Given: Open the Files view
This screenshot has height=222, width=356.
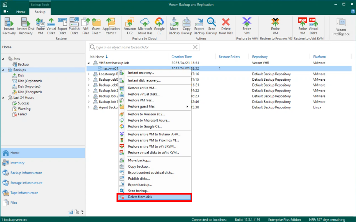Looking at the screenshot, I should 43,203.
